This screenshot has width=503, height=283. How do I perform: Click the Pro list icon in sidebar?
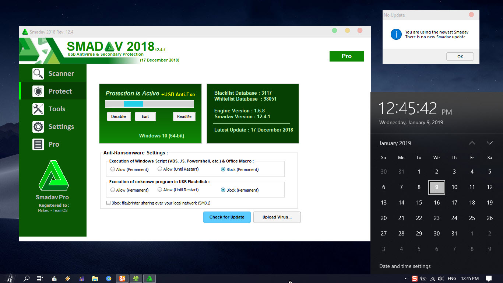coord(38,144)
